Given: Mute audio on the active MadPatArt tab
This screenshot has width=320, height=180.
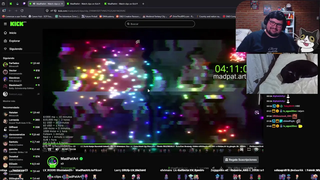Looking at the screenshot, I should pos(34,4).
